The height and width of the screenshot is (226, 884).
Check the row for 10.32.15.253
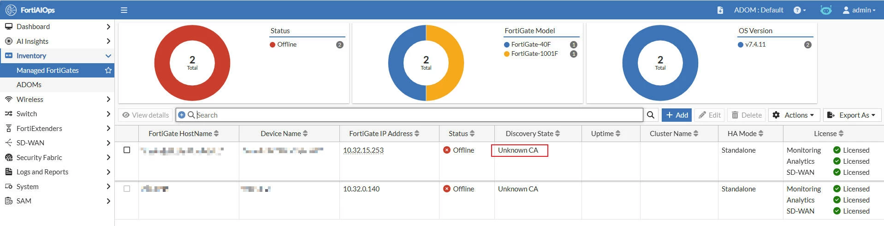click(x=127, y=150)
